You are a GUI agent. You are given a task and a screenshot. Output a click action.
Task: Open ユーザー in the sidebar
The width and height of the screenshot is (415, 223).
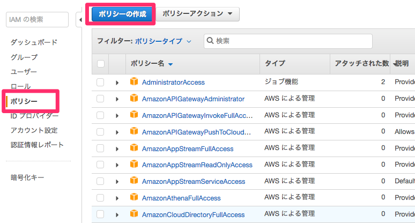(24, 72)
